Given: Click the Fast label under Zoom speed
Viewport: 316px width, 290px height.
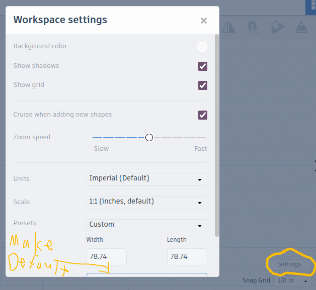Looking at the screenshot, I should (x=201, y=149).
